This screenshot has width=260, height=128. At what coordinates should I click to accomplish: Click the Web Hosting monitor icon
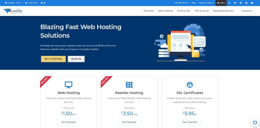pyautogui.click(x=69, y=85)
